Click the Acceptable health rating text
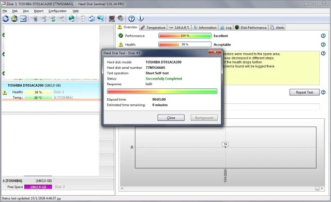Image resolution: width=331 pixels, height=202 pixels. click(x=222, y=45)
